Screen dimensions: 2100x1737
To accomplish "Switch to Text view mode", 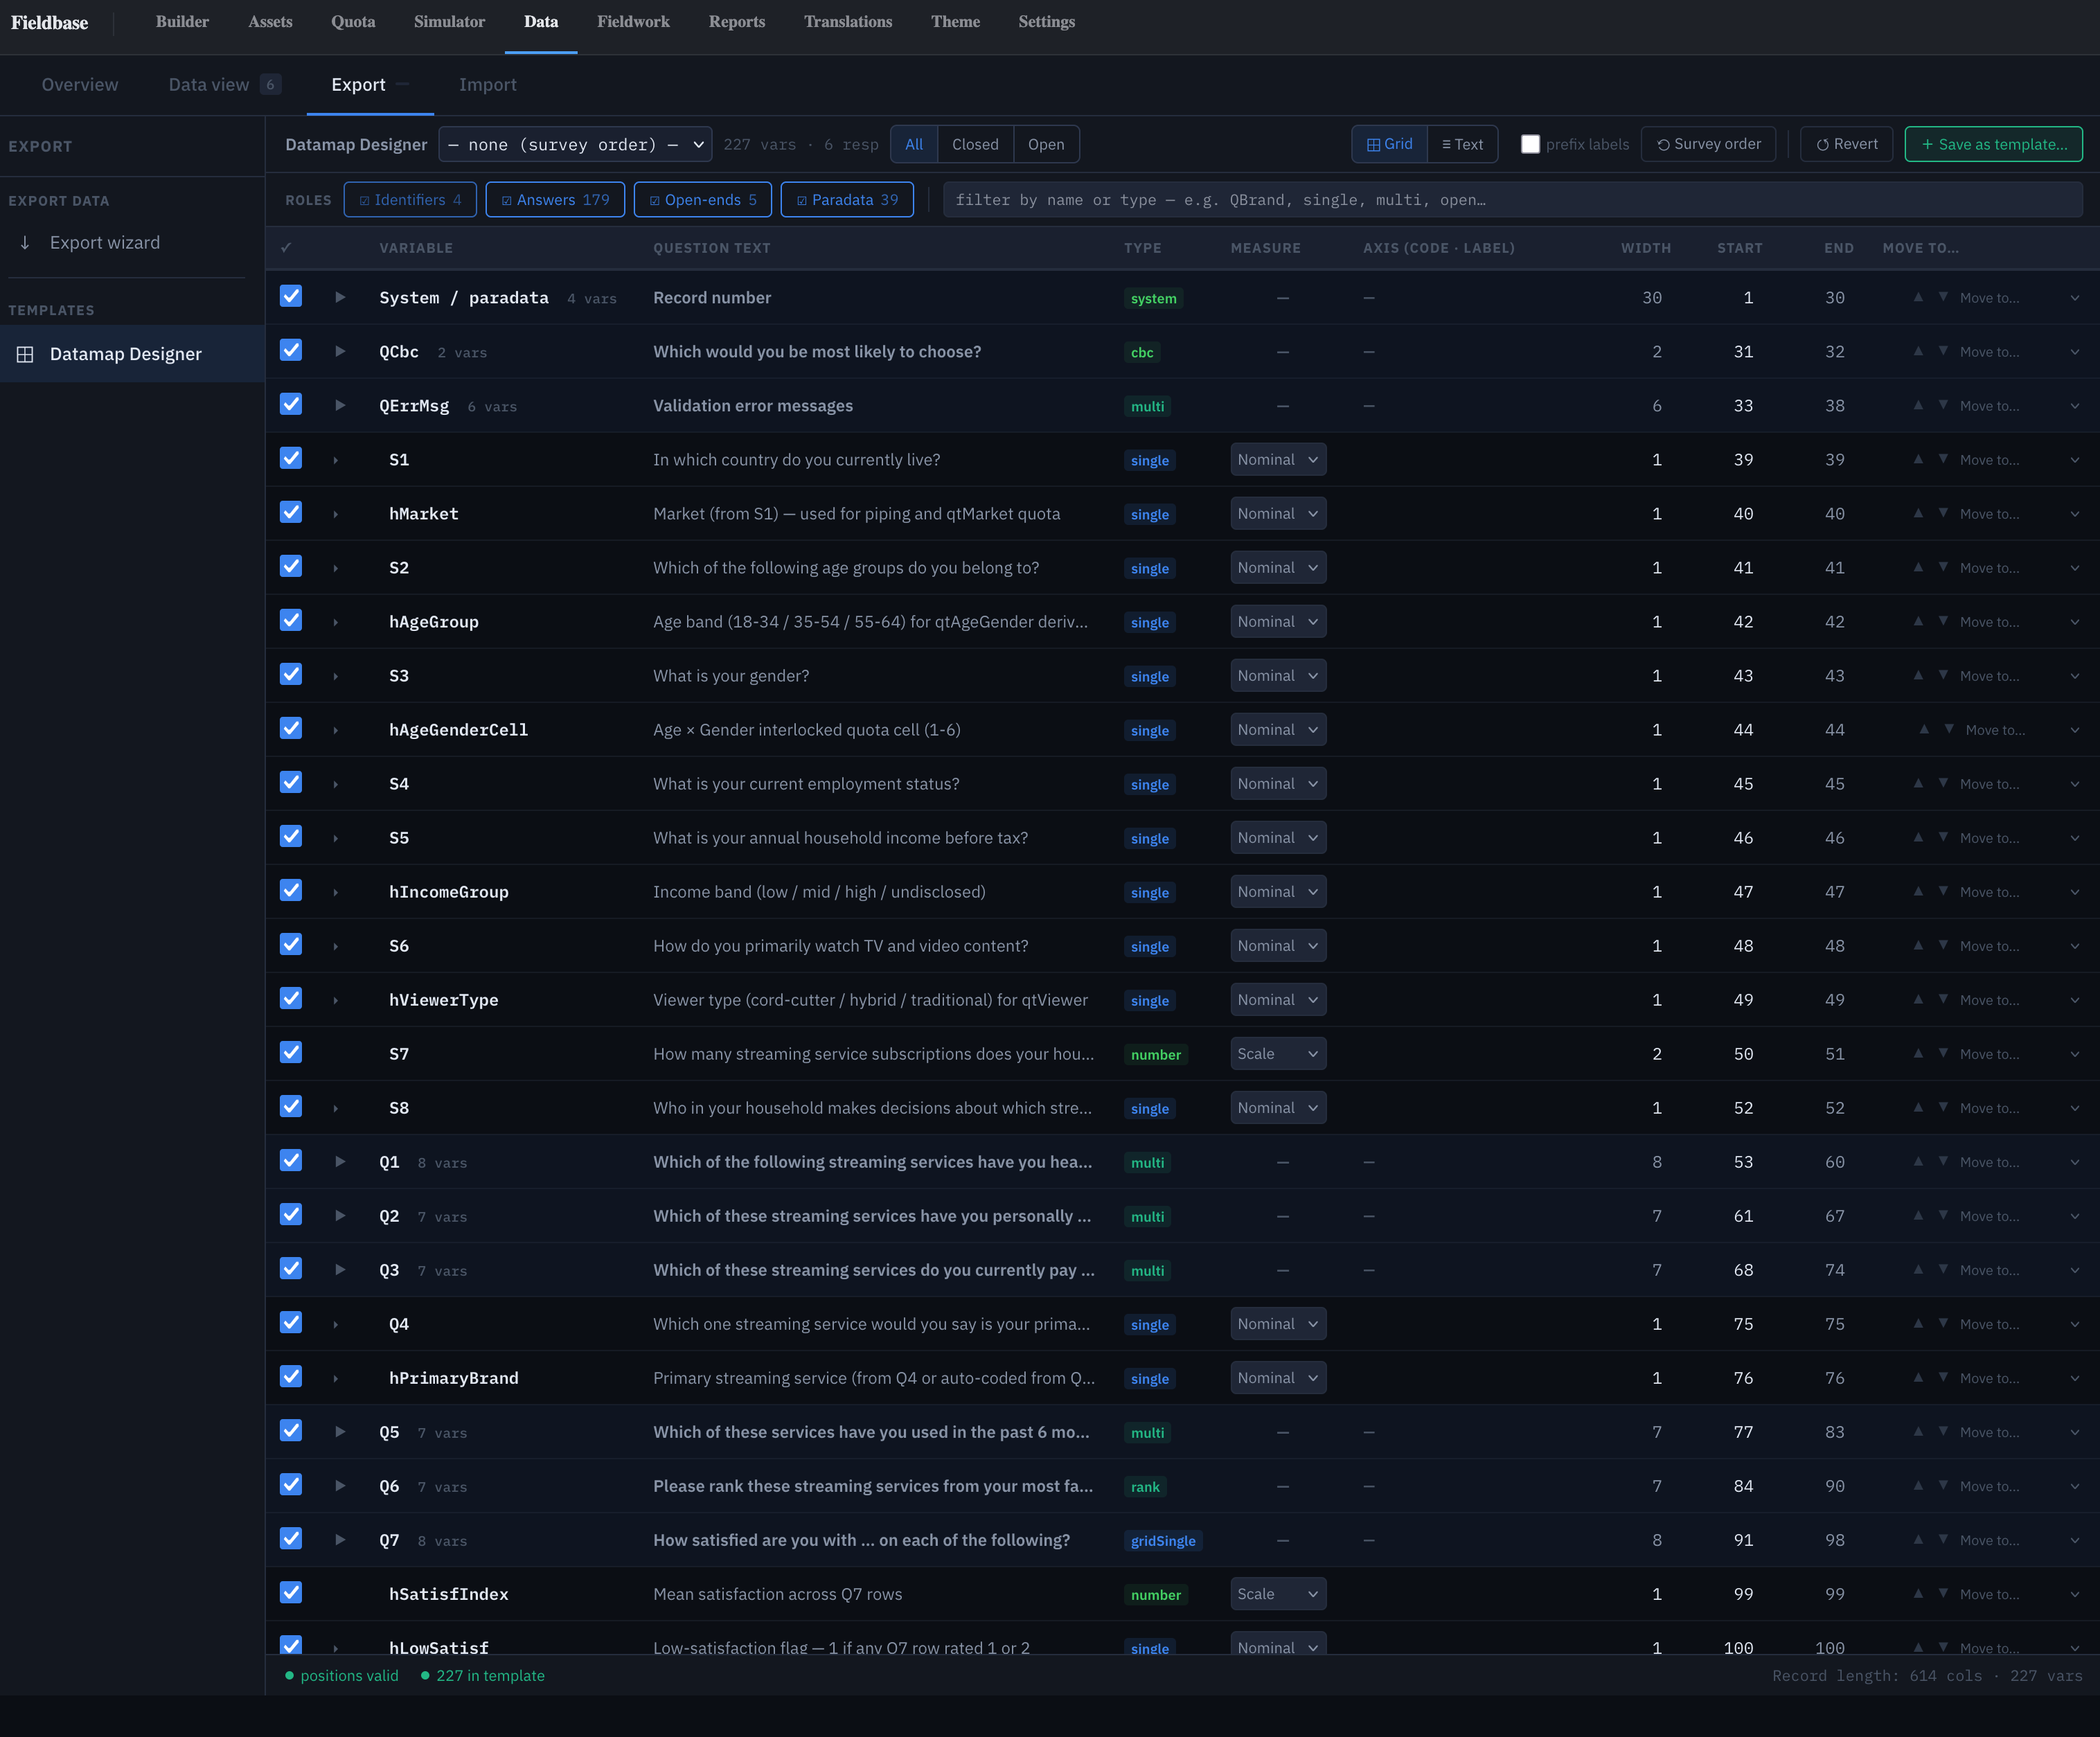I will pyautogui.click(x=1462, y=144).
